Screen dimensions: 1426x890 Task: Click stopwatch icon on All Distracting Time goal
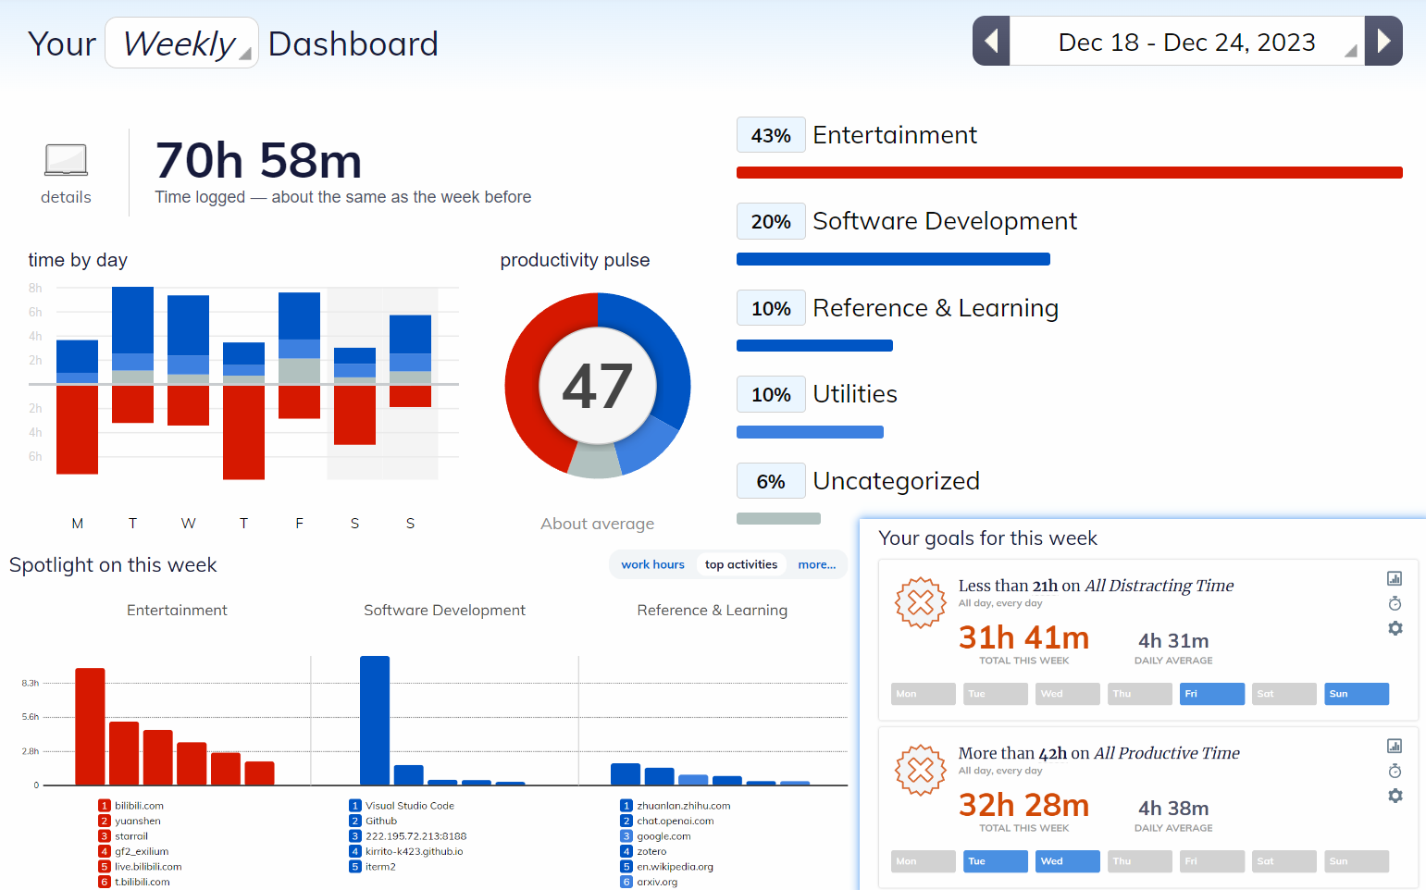click(1395, 603)
